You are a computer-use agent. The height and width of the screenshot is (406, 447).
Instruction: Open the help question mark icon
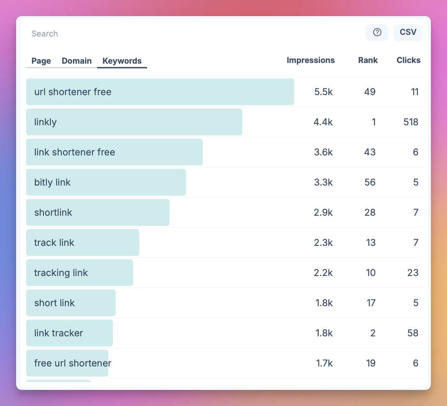coord(377,32)
